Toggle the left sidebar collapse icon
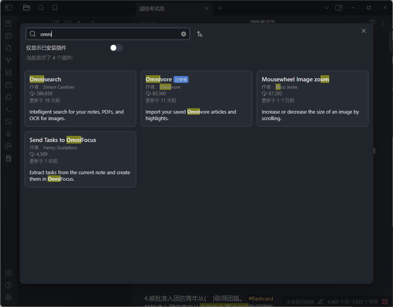This screenshot has height=307, width=393. (x=8, y=8)
